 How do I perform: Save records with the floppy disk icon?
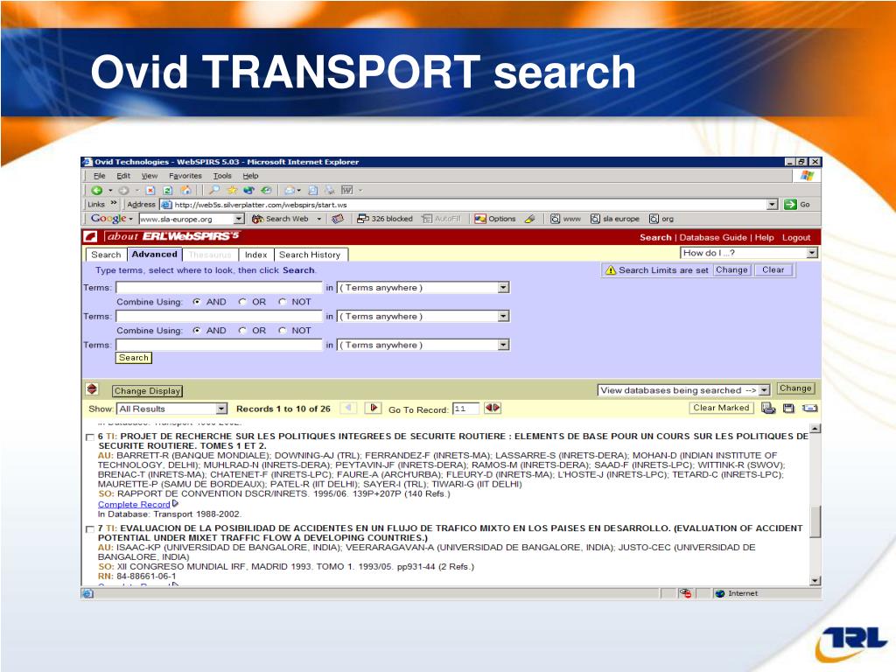pyautogui.click(x=788, y=408)
